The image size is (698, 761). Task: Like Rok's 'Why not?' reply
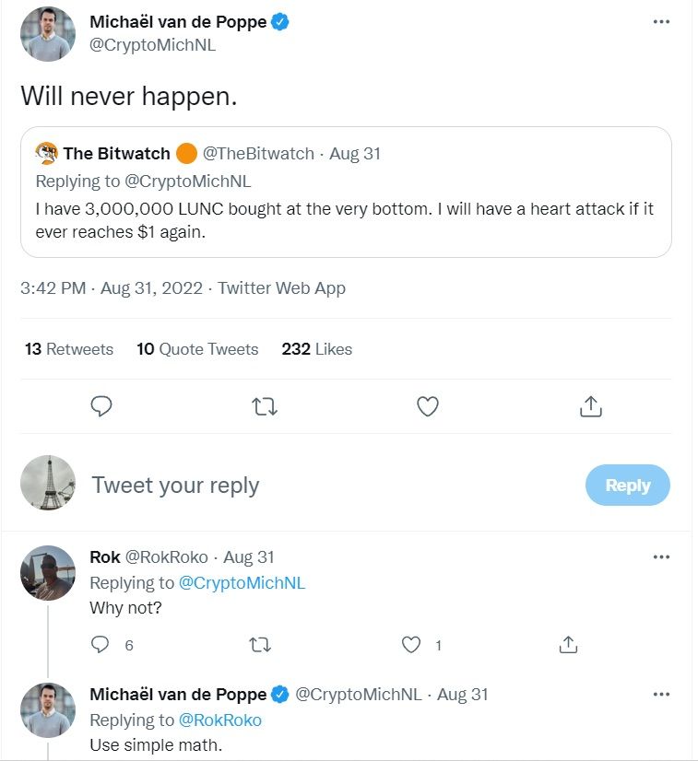[x=412, y=645]
